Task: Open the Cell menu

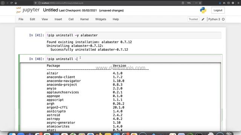Action: coord(71,19)
